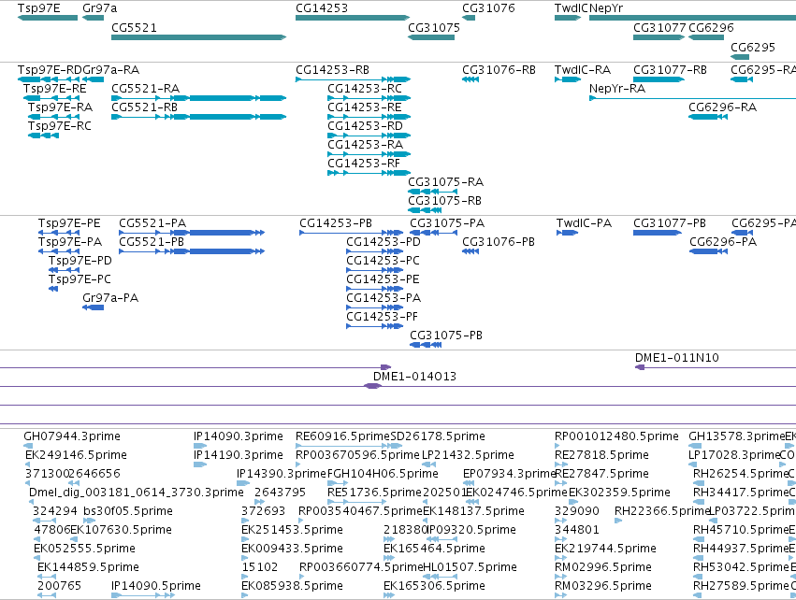Select the CG31075 gene glyph
The image size is (796, 600).
coord(431,37)
